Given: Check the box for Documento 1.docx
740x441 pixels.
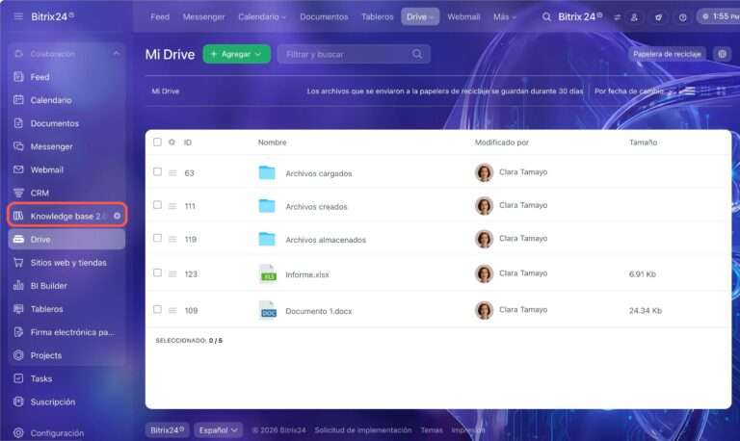Looking at the screenshot, I should [x=157, y=309].
